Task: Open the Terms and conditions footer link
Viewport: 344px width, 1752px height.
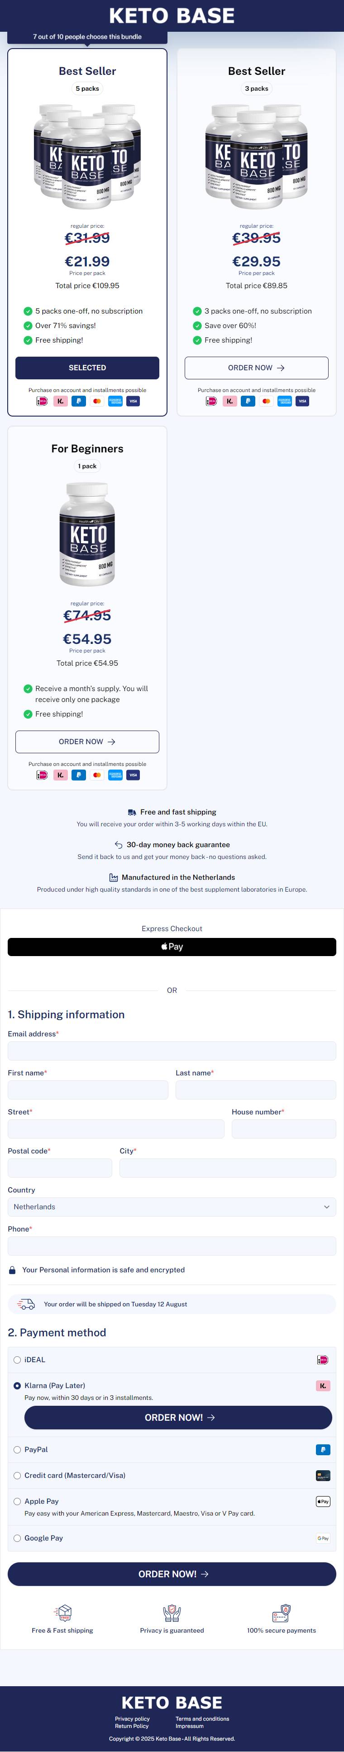Action: pyautogui.click(x=202, y=1719)
